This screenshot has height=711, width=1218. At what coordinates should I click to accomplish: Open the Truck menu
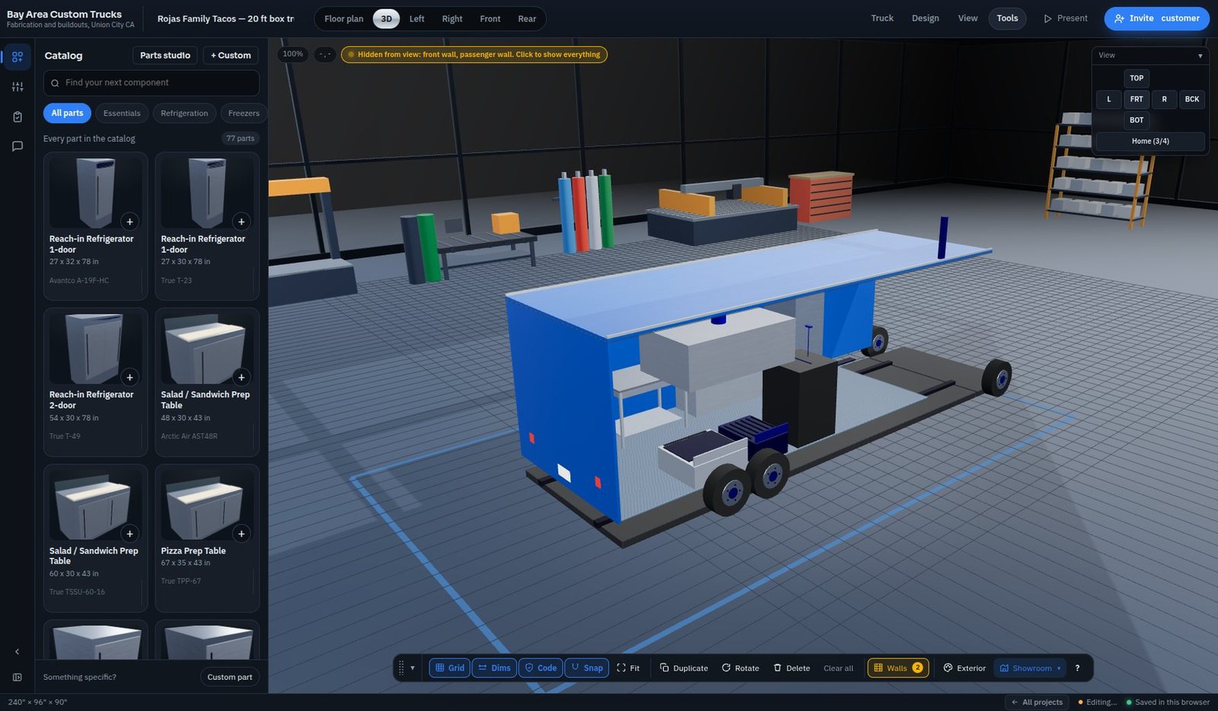(x=882, y=18)
